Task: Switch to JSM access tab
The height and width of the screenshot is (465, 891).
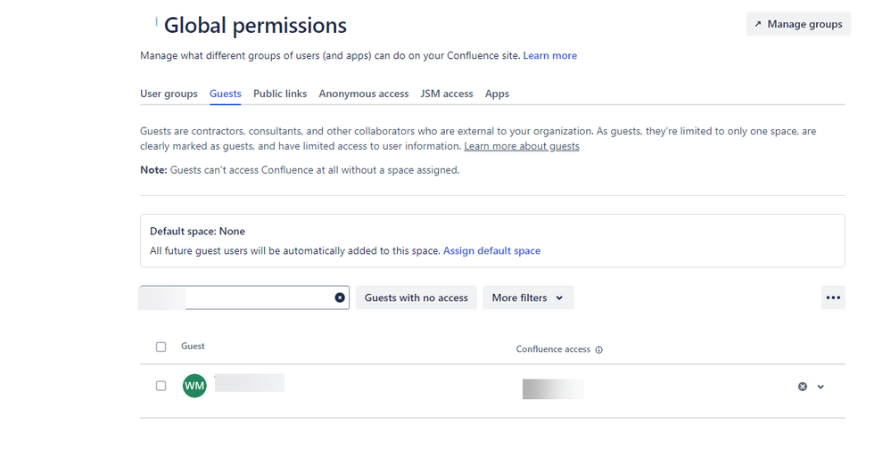Action: (447, 94)
